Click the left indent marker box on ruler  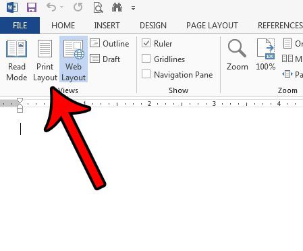point(20,110)
